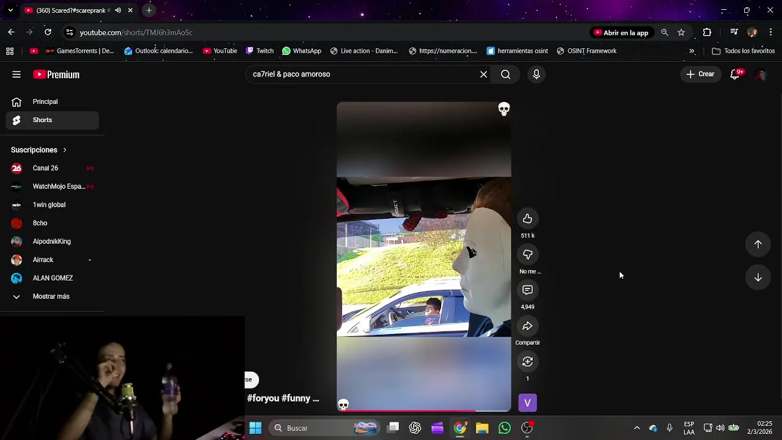The image size is (782, 440).
Task: Open Chrome media controls icon
Action: pos(734,32)
